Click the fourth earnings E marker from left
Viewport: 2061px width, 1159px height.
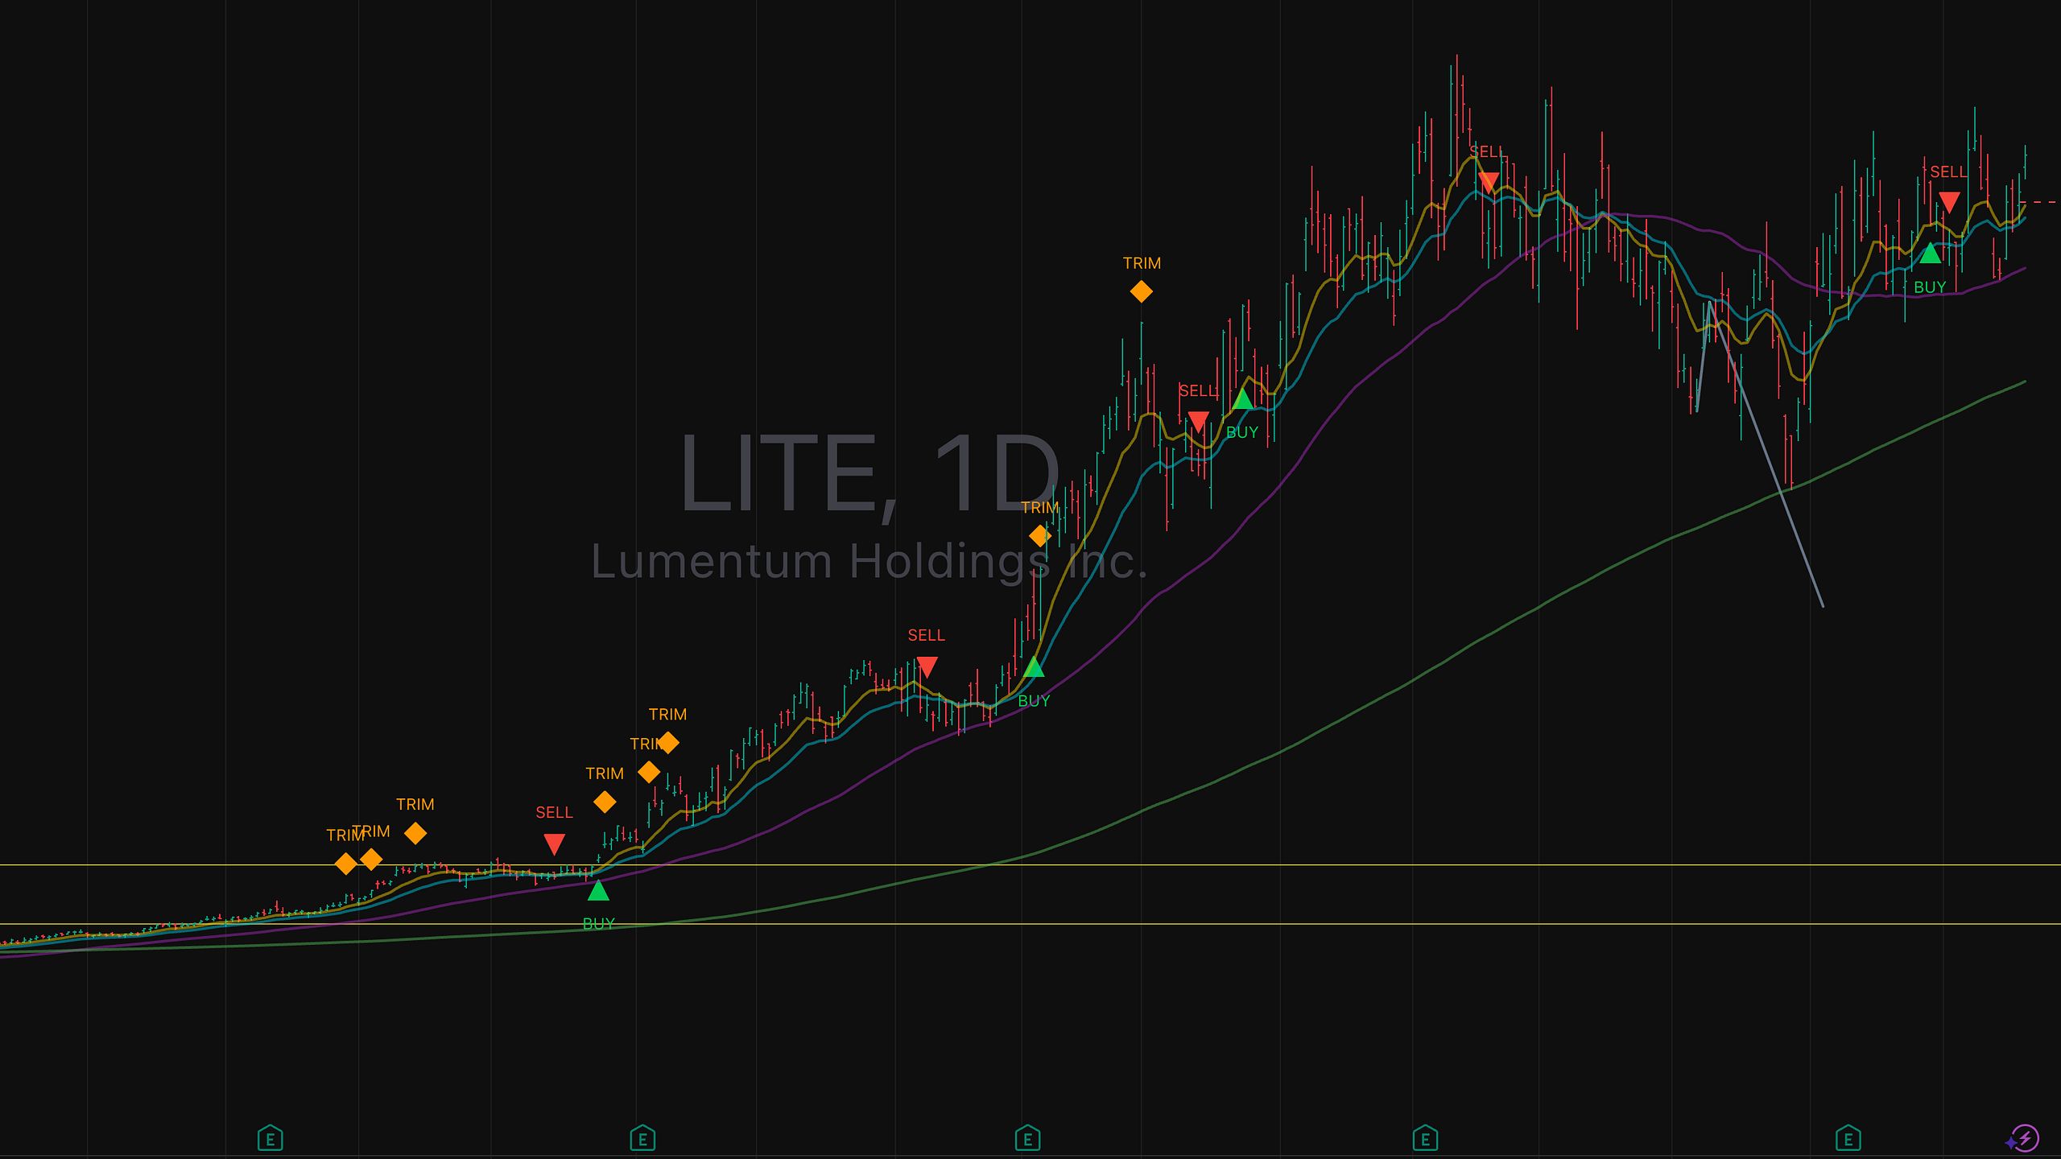[x=1425, y=1139]
